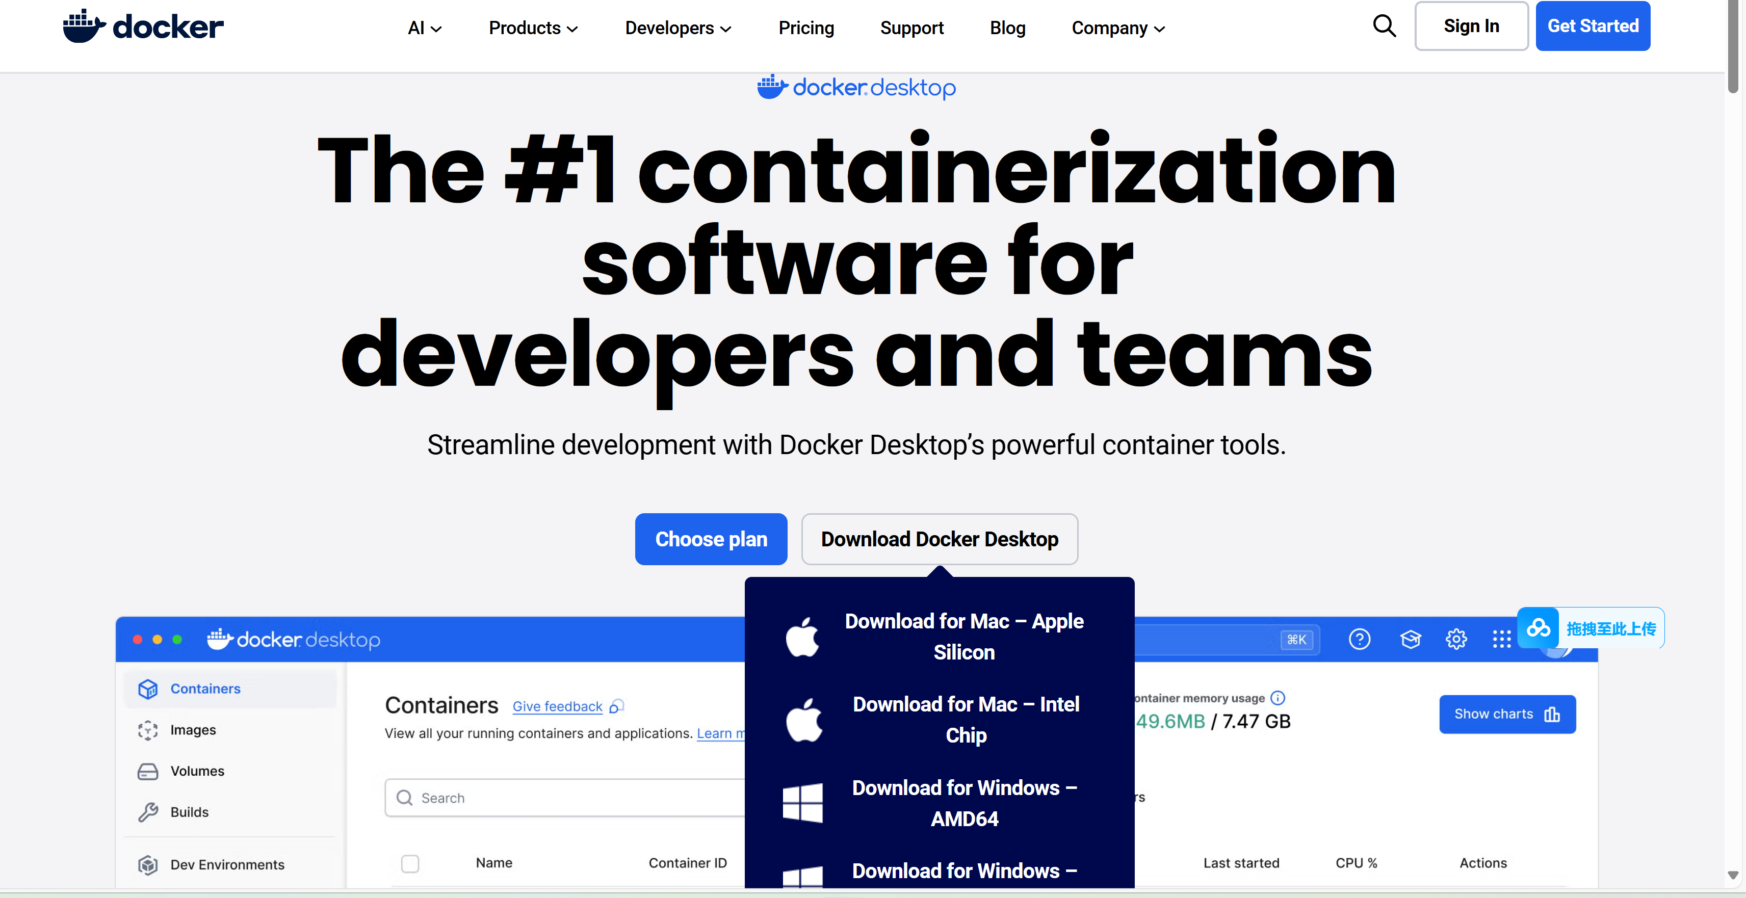This screenshot has height=898, width=1746.
Task: Click the docker desktop logo in app titlebar
Action: pos(294,639)
